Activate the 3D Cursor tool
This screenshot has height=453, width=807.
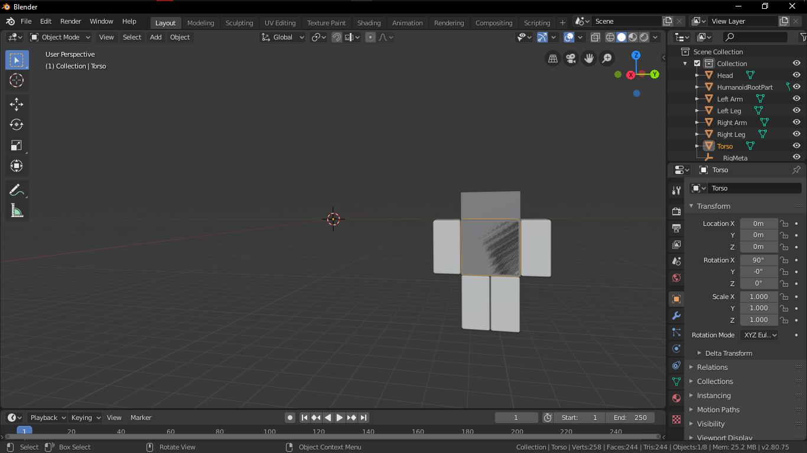click(x=17, y=81)
